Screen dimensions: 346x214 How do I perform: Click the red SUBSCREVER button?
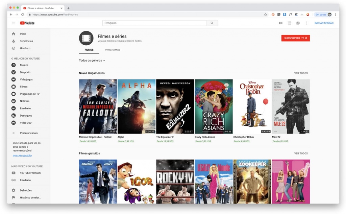[x=295, y=38]
